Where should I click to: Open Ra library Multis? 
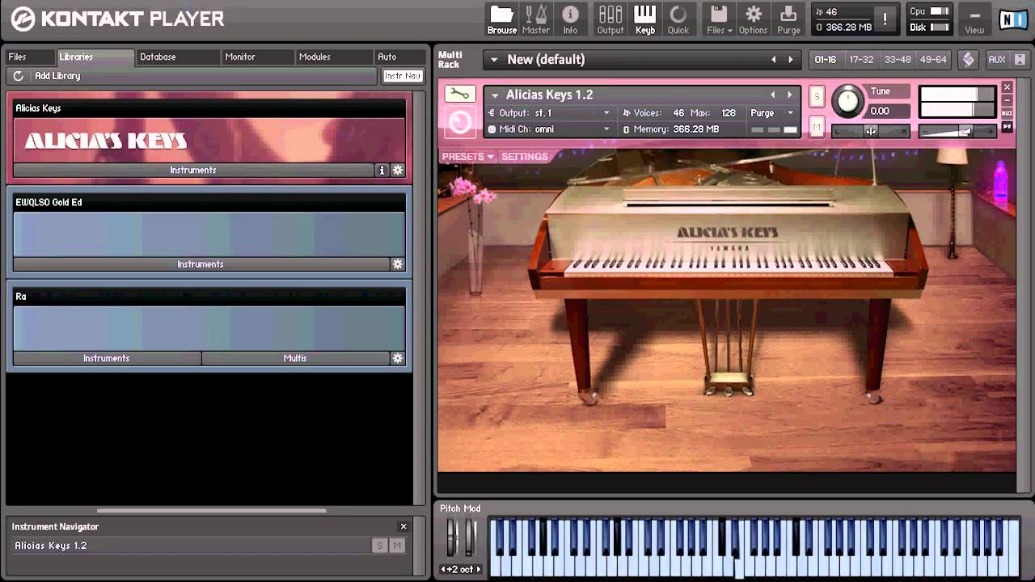(x=295, y=358)
